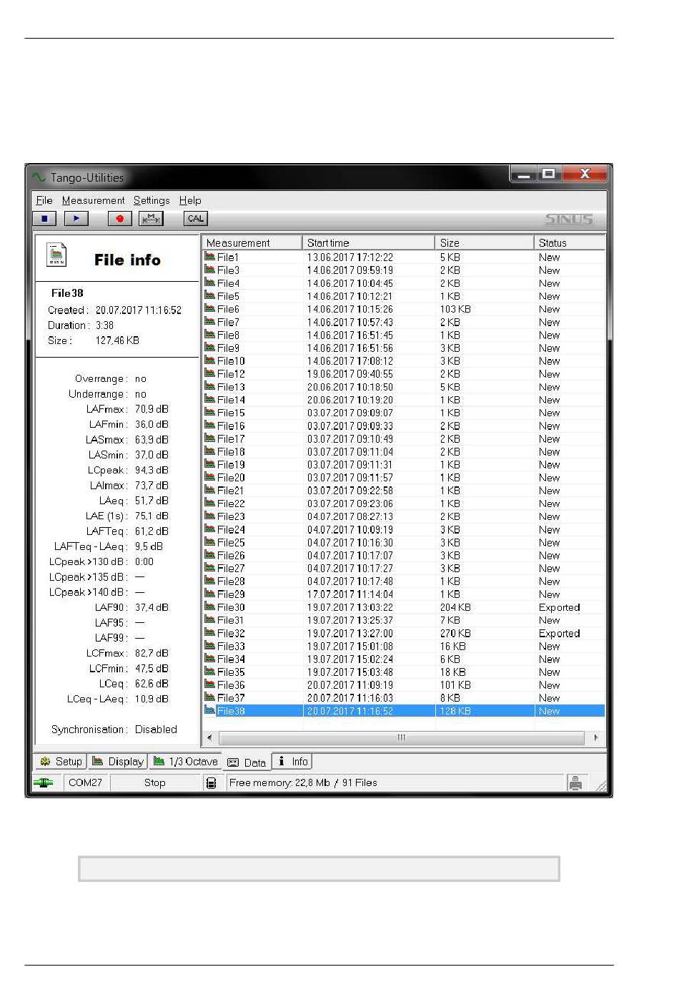The image size is (679, 992).
Task: Click the File6 measurement icon
Action: [x=210, y=309]
